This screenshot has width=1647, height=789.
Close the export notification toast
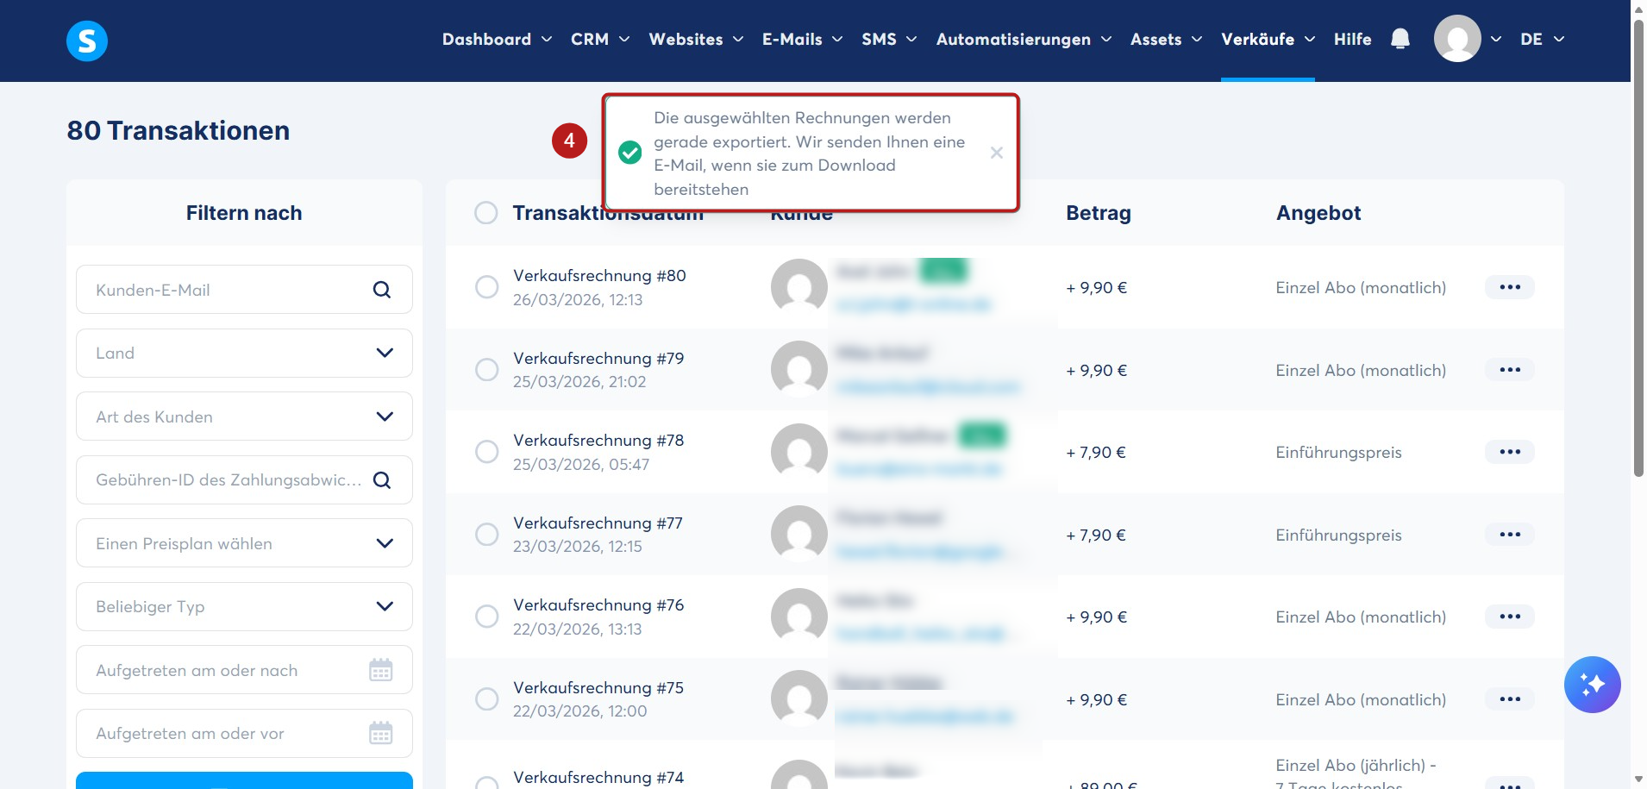coord(996,153)
